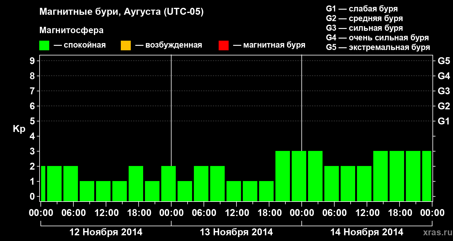Click the '— возбужденная' legend label
Viewport: 453px width, 241px height.
click(x=169, y=45)
